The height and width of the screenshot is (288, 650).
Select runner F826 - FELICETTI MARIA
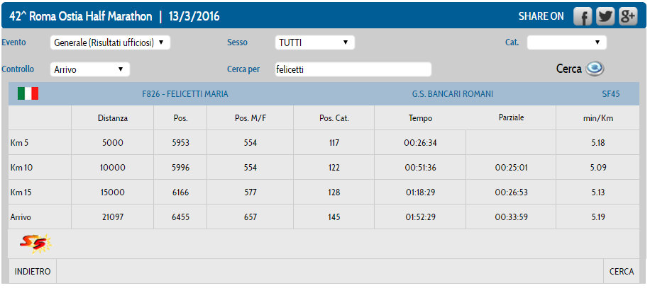tap(185, 94)
